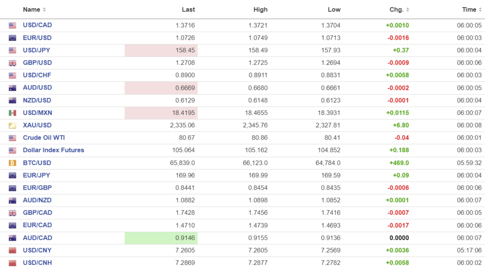Click the UK flag icon next to GBP/USD
The image size is (485, 269).
(x=12, y=63)
